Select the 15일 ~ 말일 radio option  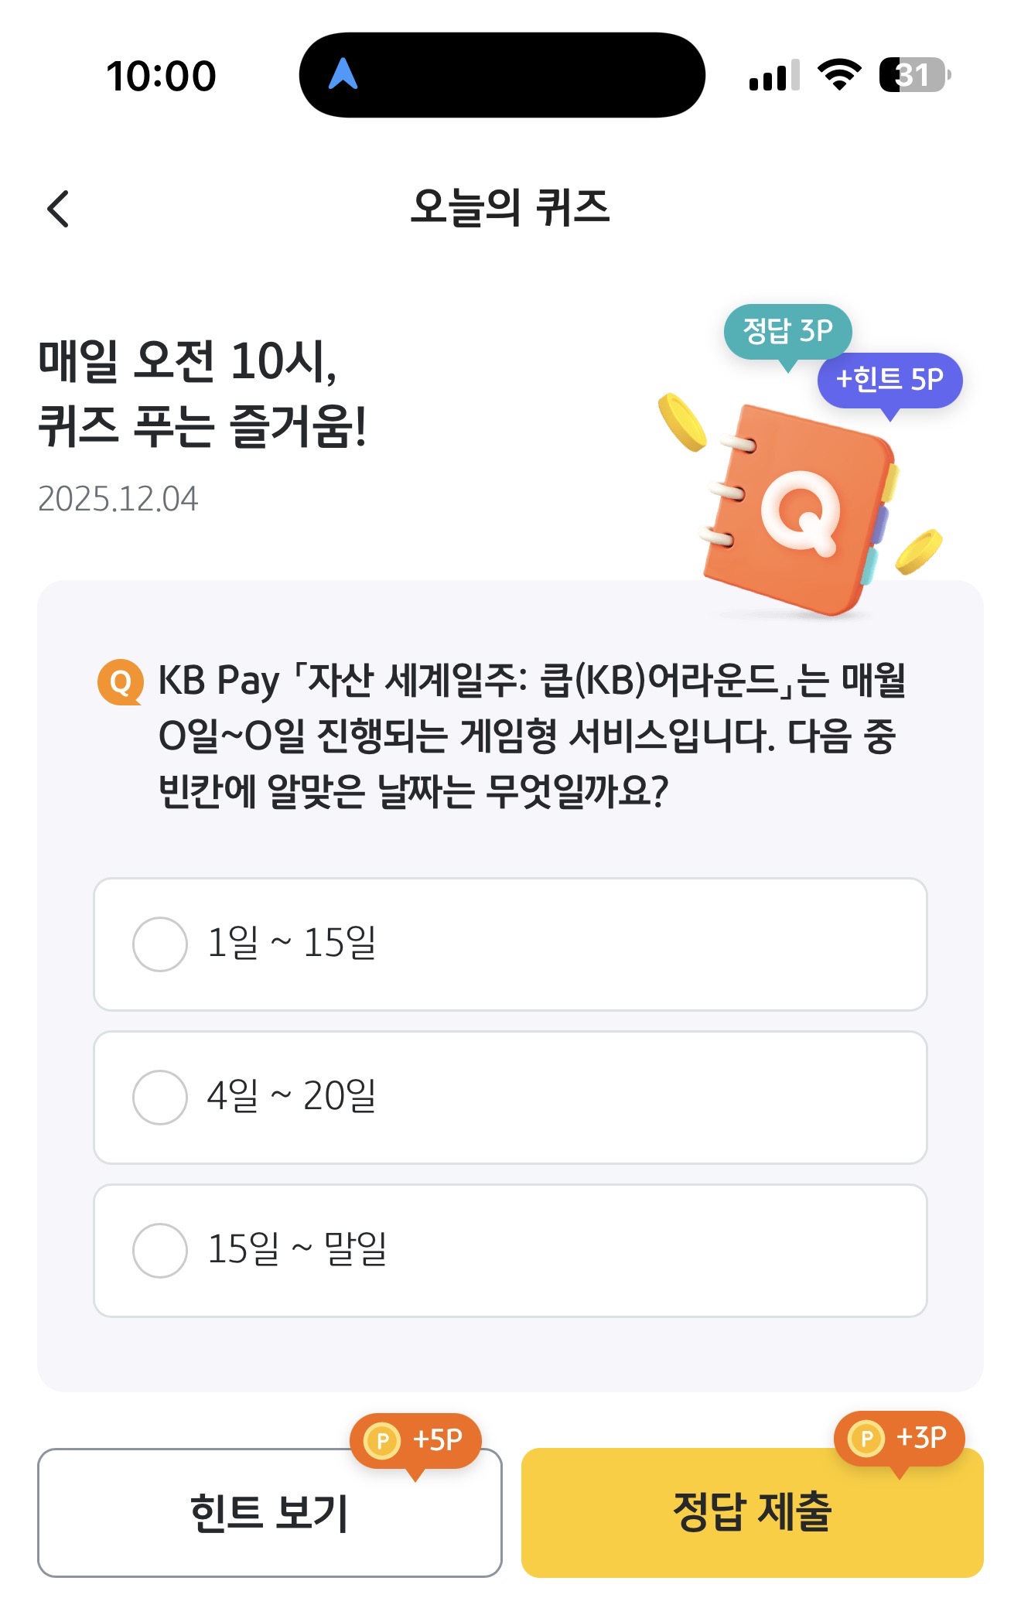510,1250
